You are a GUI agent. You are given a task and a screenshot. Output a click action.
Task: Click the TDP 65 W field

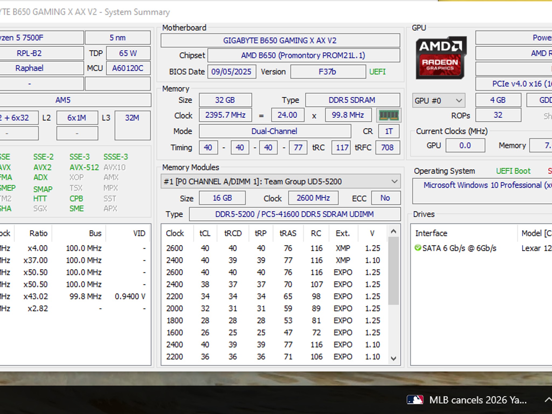pyautogui.click(x=128, y=53)
